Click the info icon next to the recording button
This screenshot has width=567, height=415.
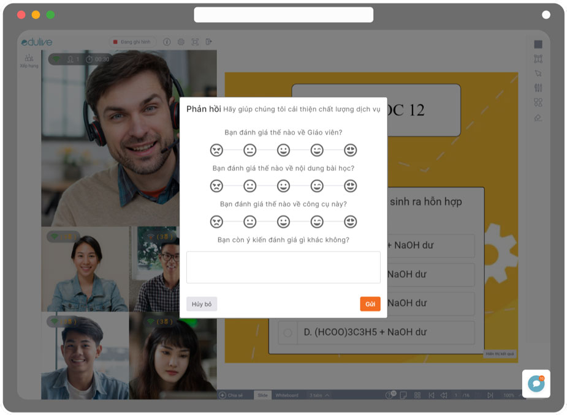tap(167, 42)
